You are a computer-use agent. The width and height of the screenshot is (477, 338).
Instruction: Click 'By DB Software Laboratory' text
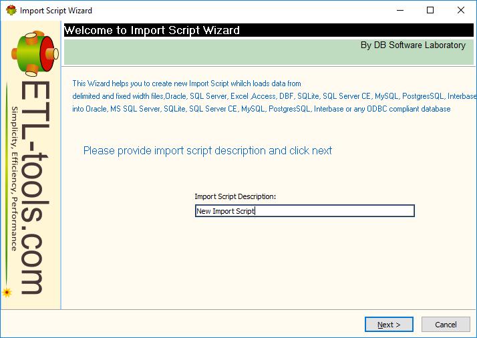(413, 45)
